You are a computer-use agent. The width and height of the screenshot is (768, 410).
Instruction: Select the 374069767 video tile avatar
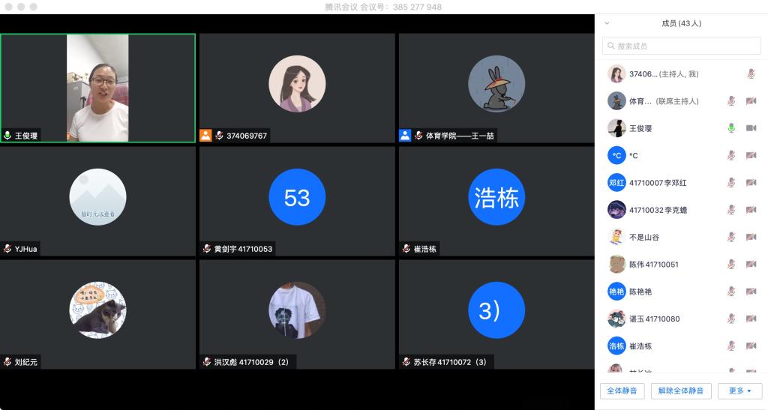click(x=297, y=84)
